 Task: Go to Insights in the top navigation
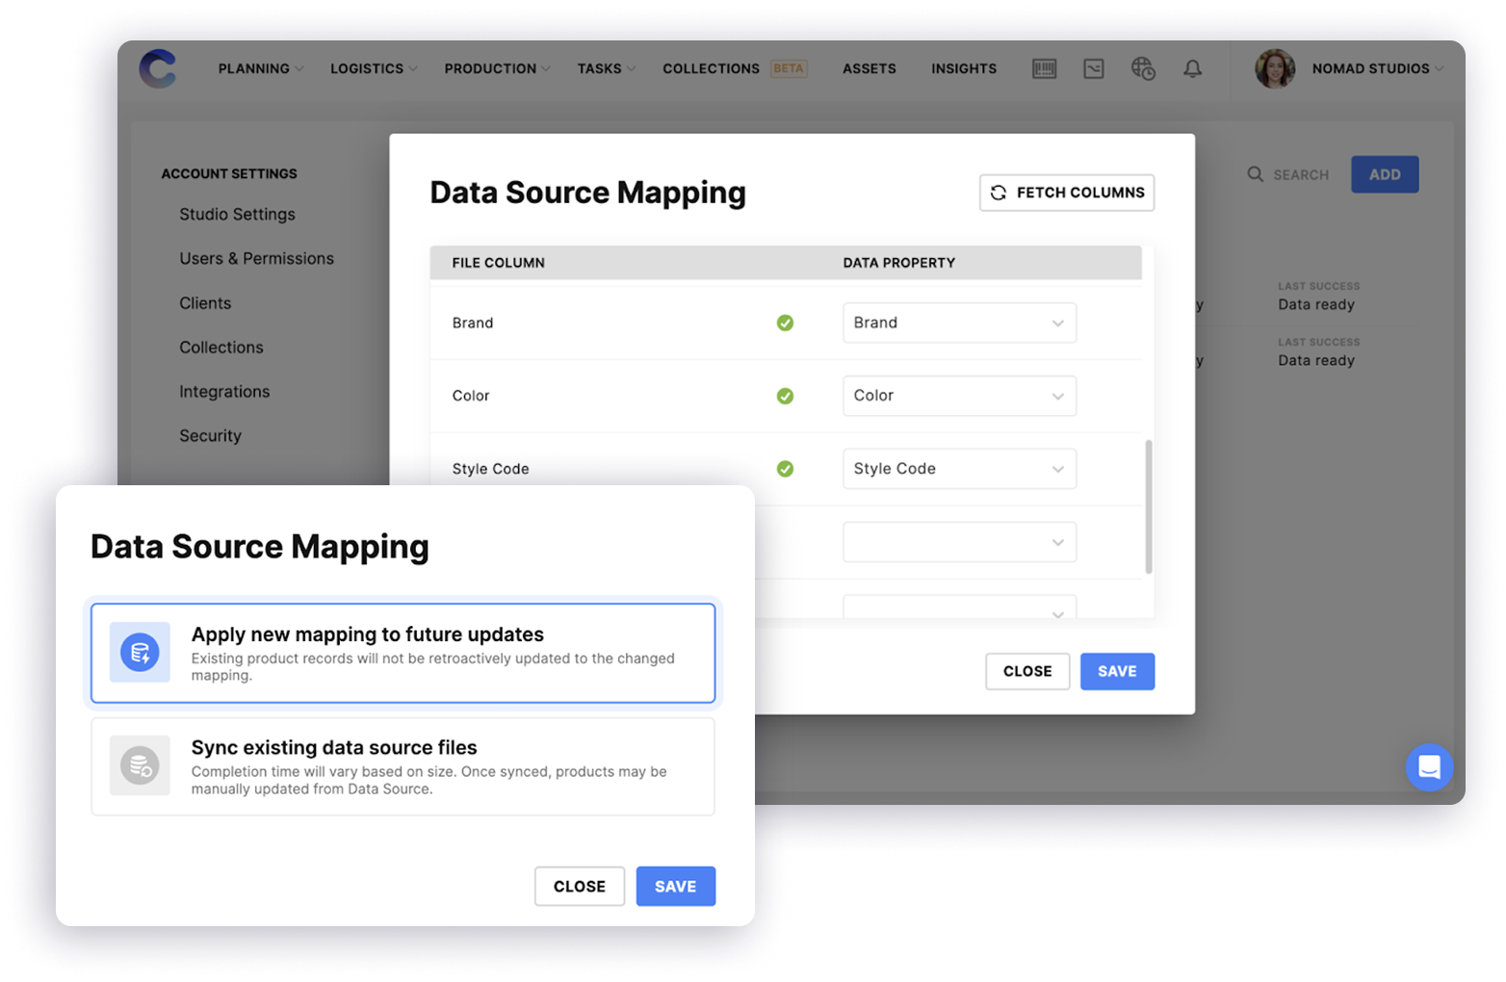pos(964,68)
